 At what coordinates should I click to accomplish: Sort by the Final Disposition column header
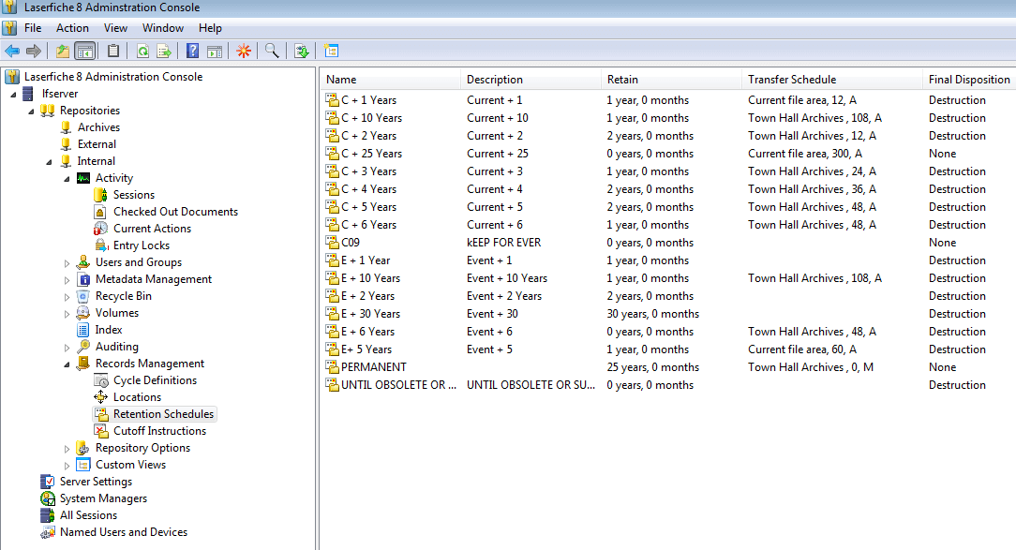coord(969,79)
